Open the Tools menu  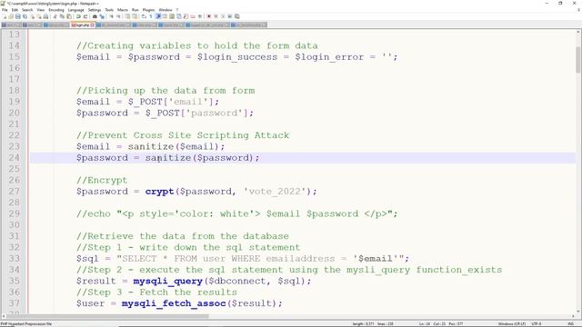pyautogui.click(x=109, y=10)
